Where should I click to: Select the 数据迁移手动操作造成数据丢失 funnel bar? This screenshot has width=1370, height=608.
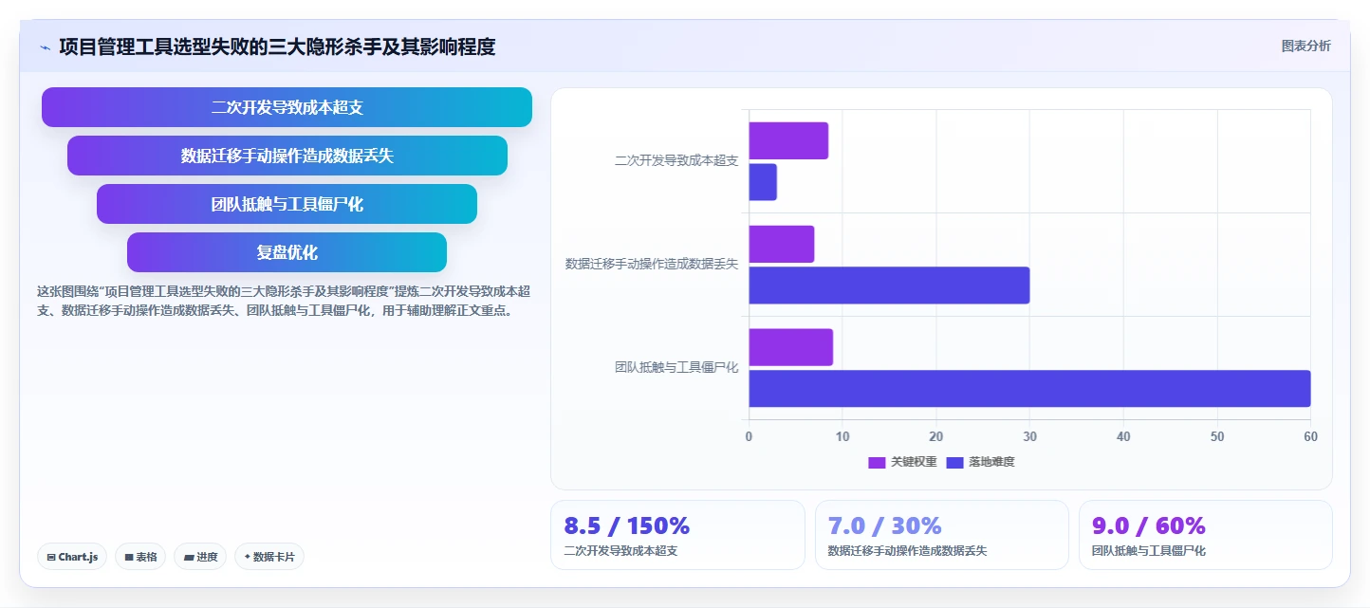point(287,156)
